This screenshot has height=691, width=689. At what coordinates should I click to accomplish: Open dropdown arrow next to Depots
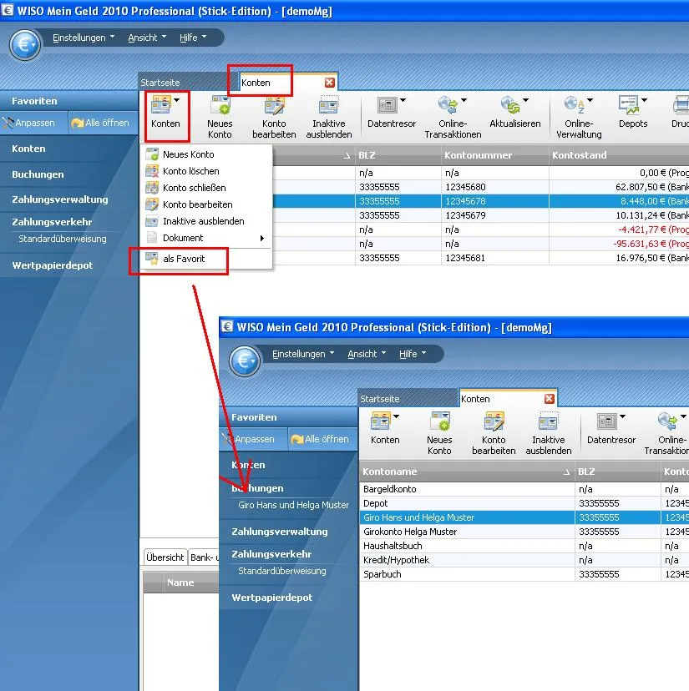tap(646, 102)
